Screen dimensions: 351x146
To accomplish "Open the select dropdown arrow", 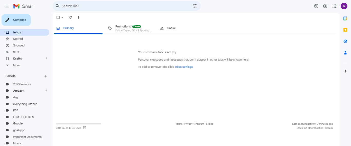I will click(62, 17).
